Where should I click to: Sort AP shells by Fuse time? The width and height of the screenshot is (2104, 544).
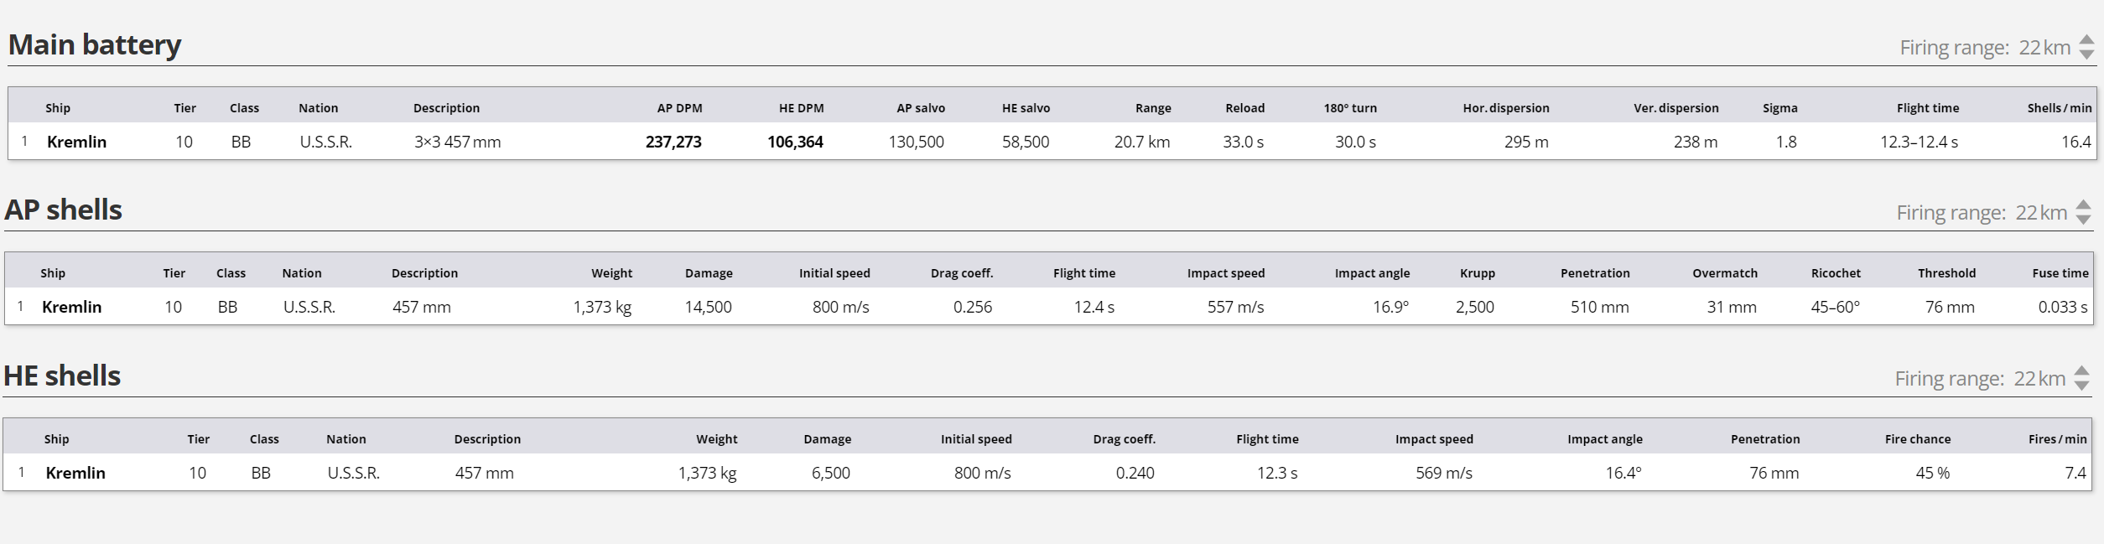[x=2060, y=273]
